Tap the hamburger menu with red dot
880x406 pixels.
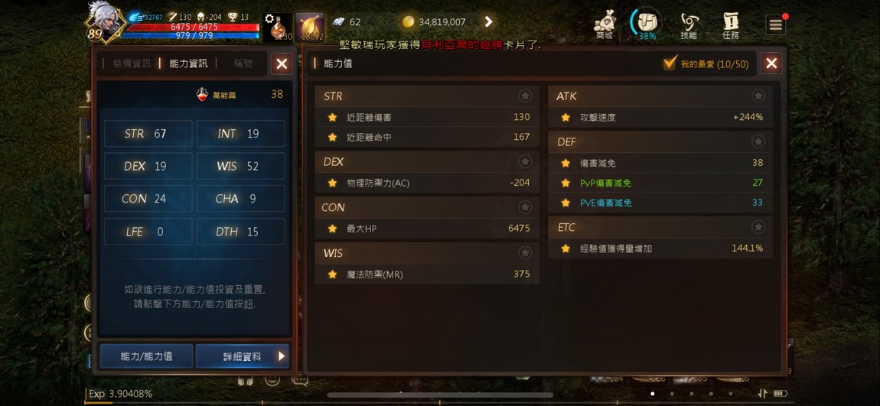(x=776, y=24)
